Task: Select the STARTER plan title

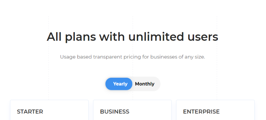Action: pyautogui.click(x=30, y=112)
